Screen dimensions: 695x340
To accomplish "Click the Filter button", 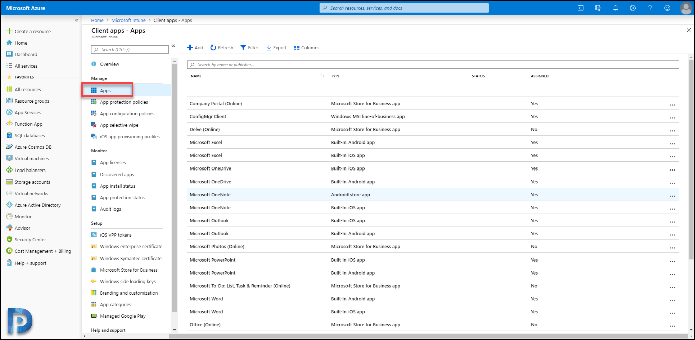I will [x=249, y=48].
